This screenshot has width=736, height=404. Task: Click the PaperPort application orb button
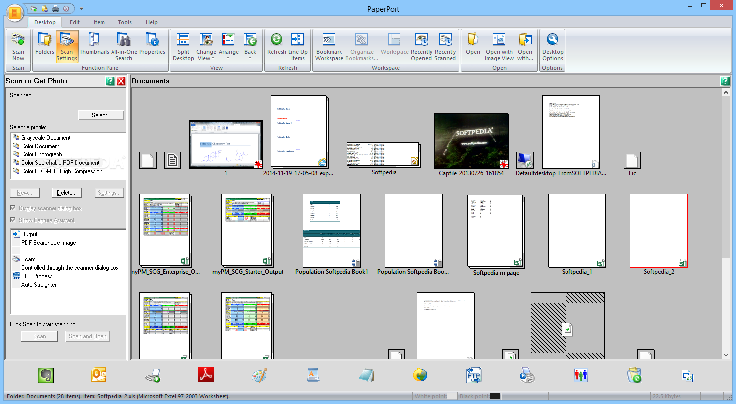[x=15, y=13]
